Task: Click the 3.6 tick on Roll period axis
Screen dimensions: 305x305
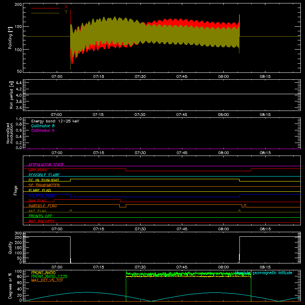Action: click(19, 108)
